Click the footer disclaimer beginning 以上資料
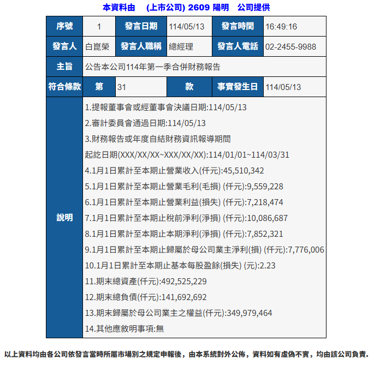 point(186,354)
